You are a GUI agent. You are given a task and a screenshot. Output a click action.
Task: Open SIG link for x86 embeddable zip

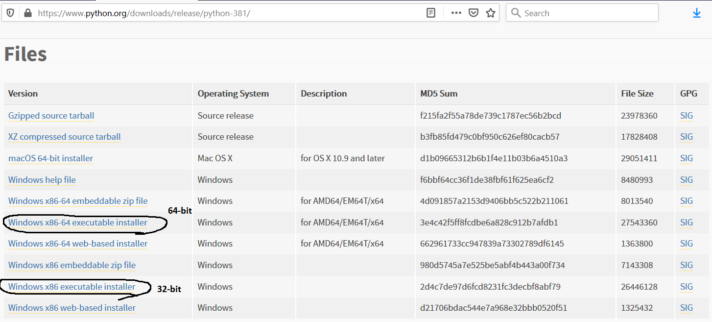coord(687,265)
